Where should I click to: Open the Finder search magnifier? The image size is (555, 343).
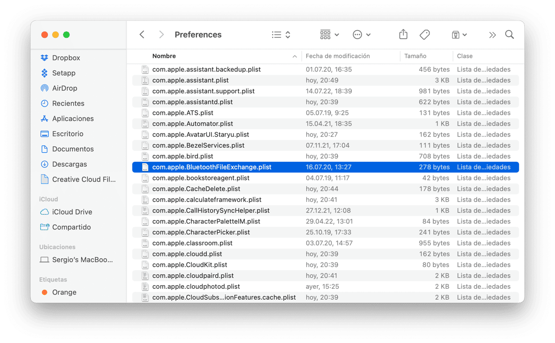pyautogui.click(x=509, y=35)
